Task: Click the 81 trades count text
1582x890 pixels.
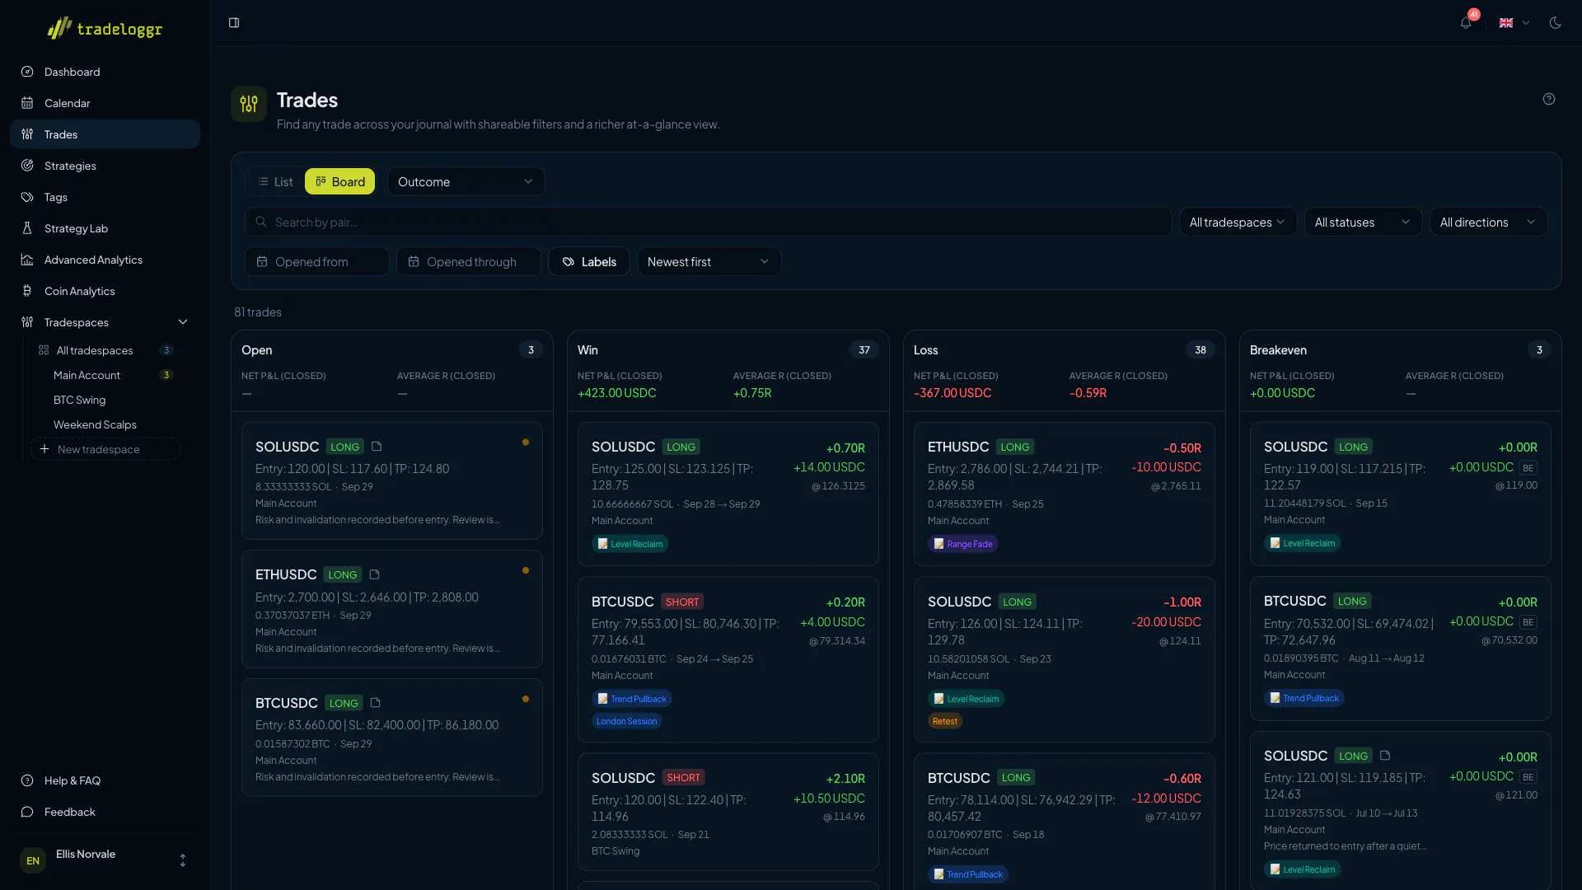Action: 258,311
